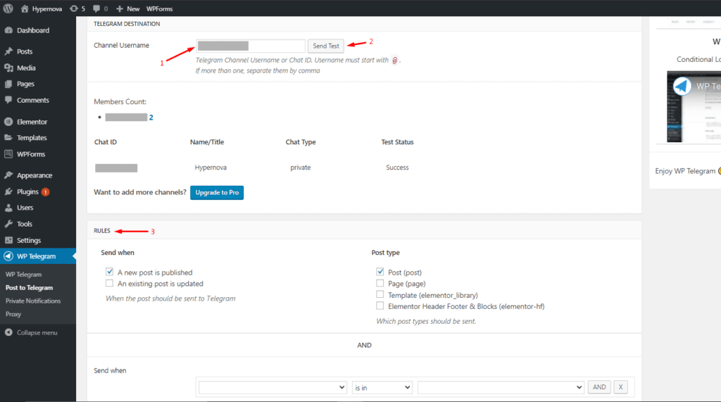The width and height of the screenshot is (721, 402).
Task: Click the WordPress logo icon
Action: 8,8
